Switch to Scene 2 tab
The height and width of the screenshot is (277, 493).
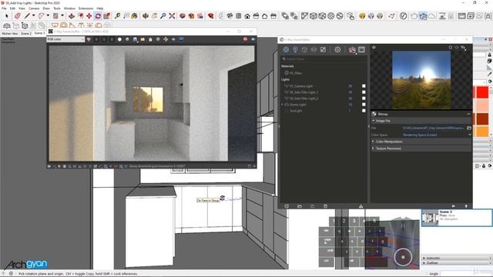[26, 33]
